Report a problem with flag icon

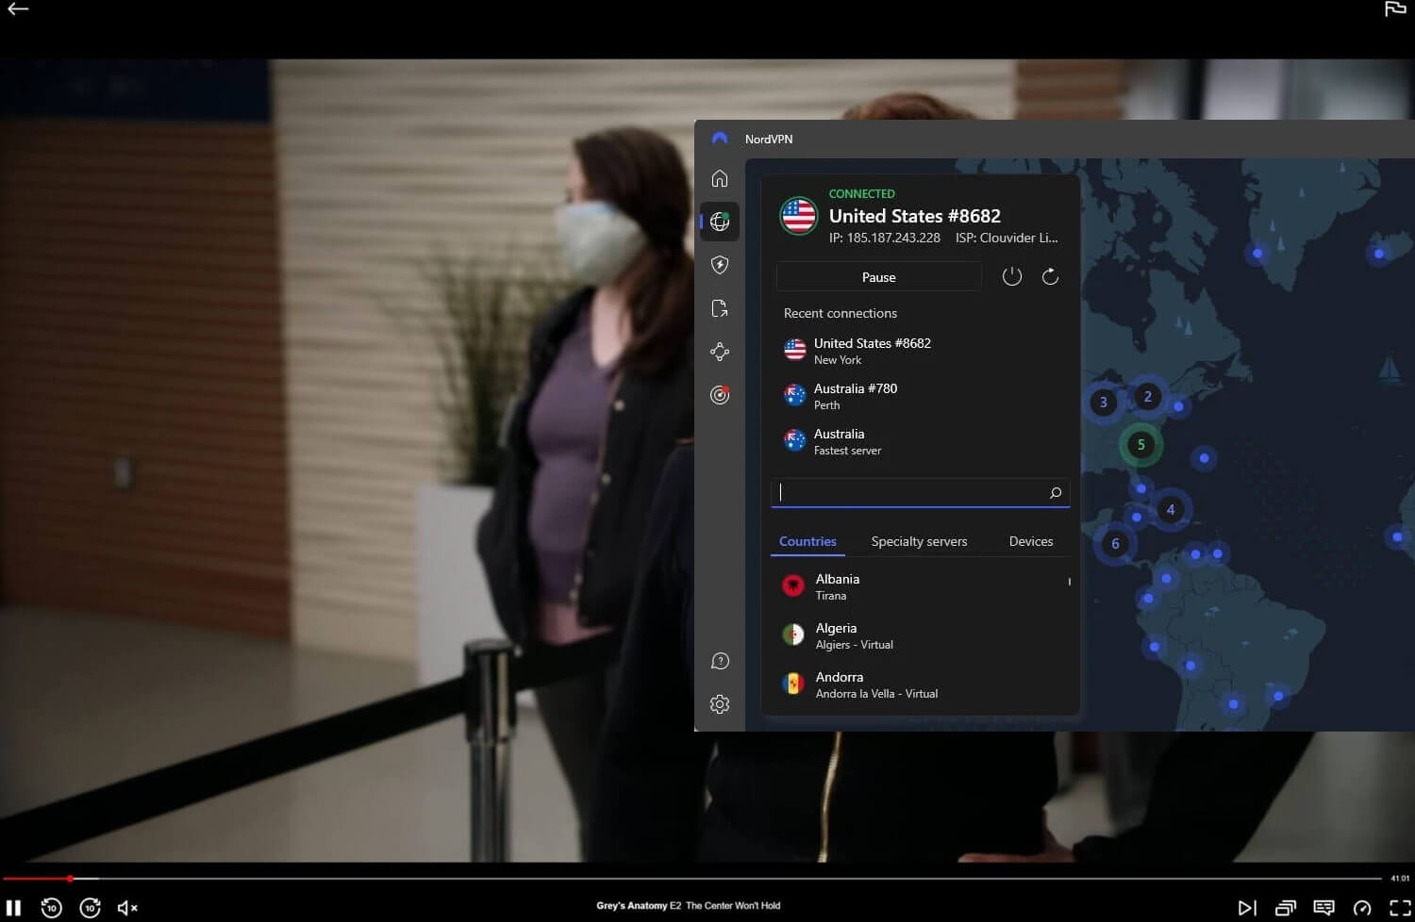pyautogui.click(x=1395, y=9)
